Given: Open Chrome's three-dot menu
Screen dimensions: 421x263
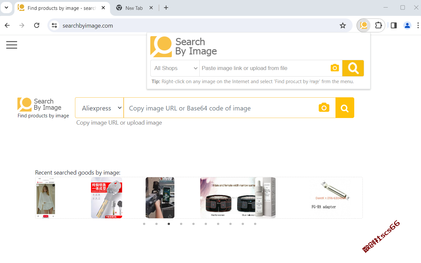Looking at the screenshot, I should coord(418,25).
